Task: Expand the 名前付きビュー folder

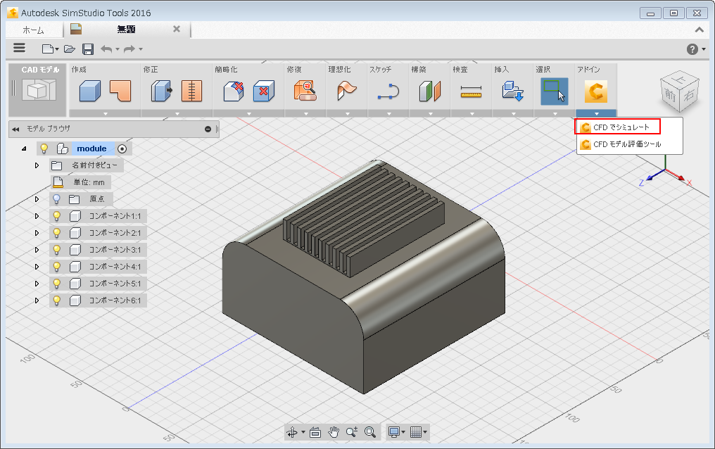Action: pyautogui.click(x=37, y=165)
